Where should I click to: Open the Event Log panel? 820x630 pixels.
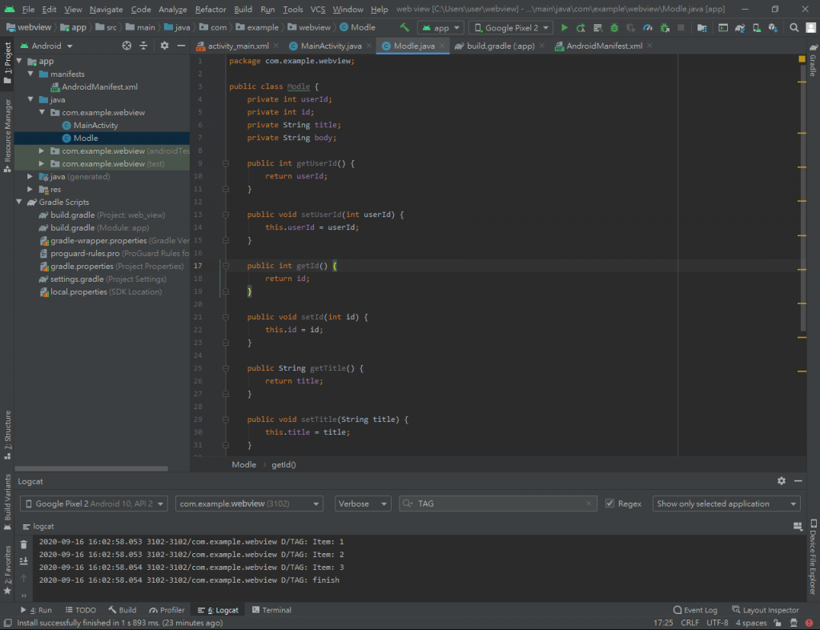pos(695,610)
